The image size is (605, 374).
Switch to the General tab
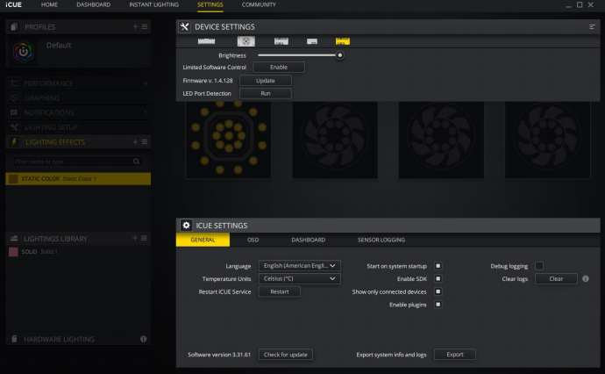[203, 240]
